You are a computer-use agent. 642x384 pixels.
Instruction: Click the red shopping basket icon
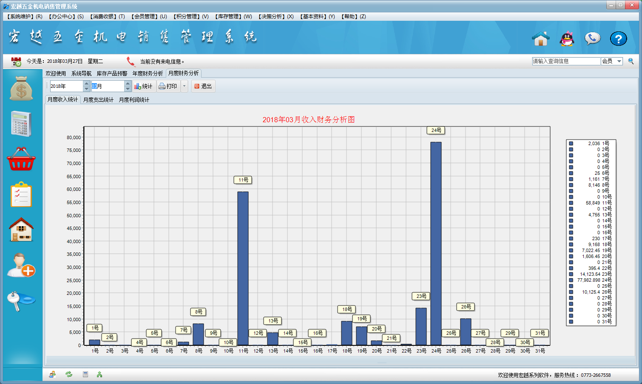coord(21,160)
